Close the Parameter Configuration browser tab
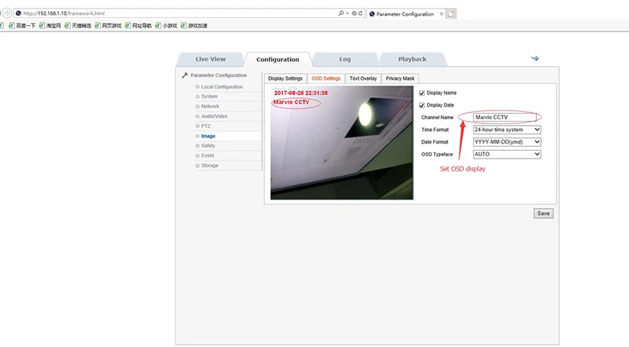Screen dimensions: 629x347 click(x=442, y=14)
